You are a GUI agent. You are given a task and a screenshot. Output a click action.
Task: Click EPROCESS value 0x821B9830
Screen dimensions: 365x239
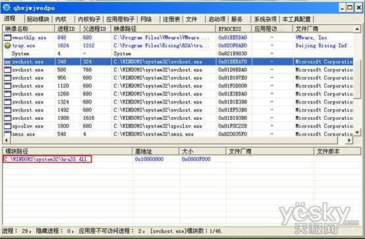tap(233, 53)
